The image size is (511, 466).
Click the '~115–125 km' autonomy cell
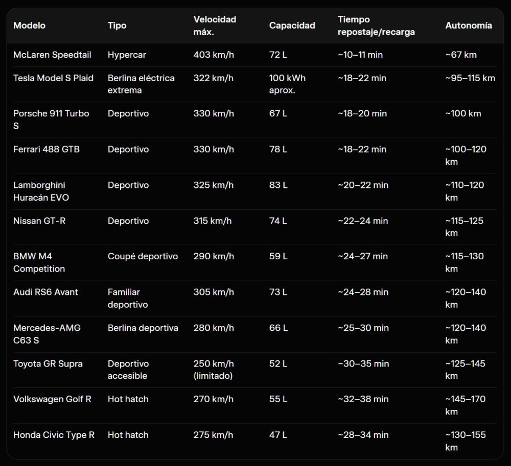464,227
